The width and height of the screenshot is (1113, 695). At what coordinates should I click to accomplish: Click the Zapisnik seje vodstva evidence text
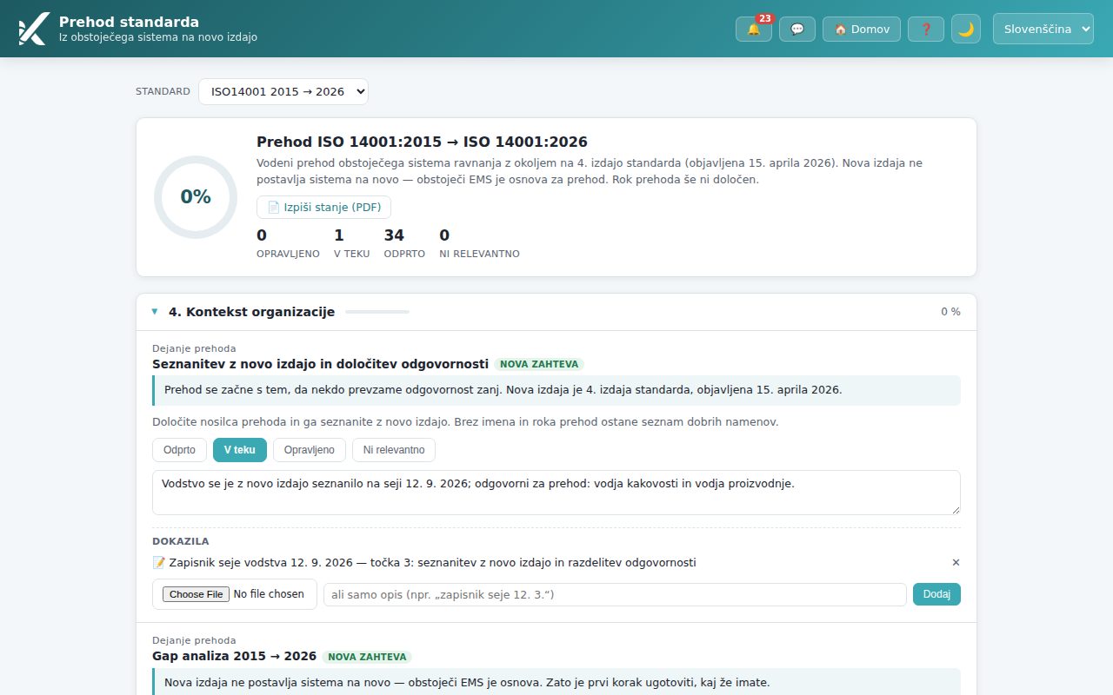(432, 562)
